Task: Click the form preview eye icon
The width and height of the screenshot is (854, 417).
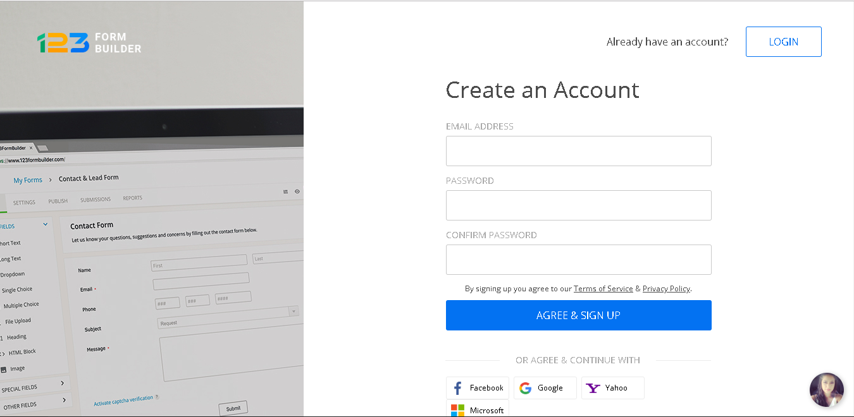Action: coord(297,191)
